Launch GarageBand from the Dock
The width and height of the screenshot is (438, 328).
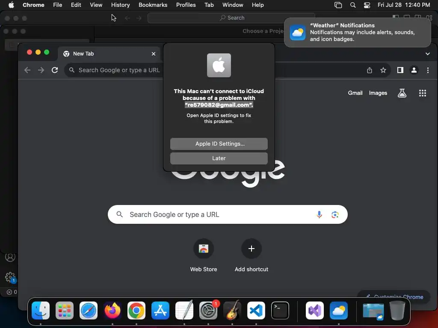point(232,310)
